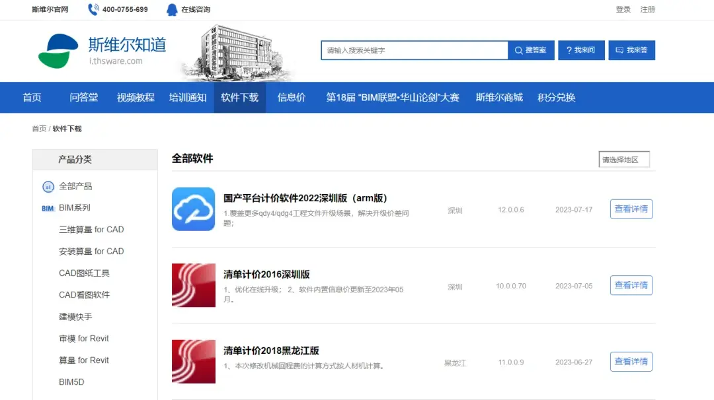The width and height of the screenshot is (714, 400).
Task: Click the building sketch banner image
Action: (x=237, y=52)
